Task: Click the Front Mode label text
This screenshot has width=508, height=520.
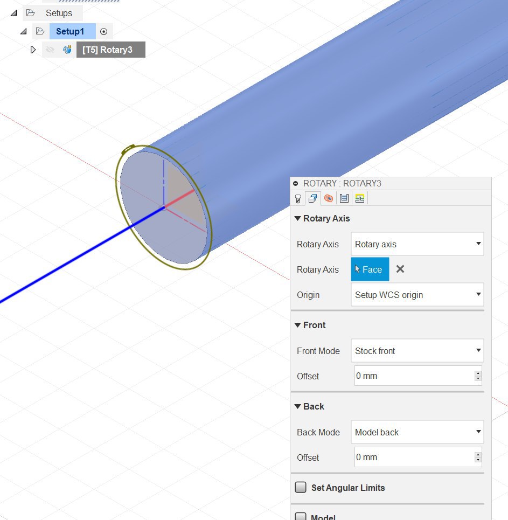Action: click(318, 351)
